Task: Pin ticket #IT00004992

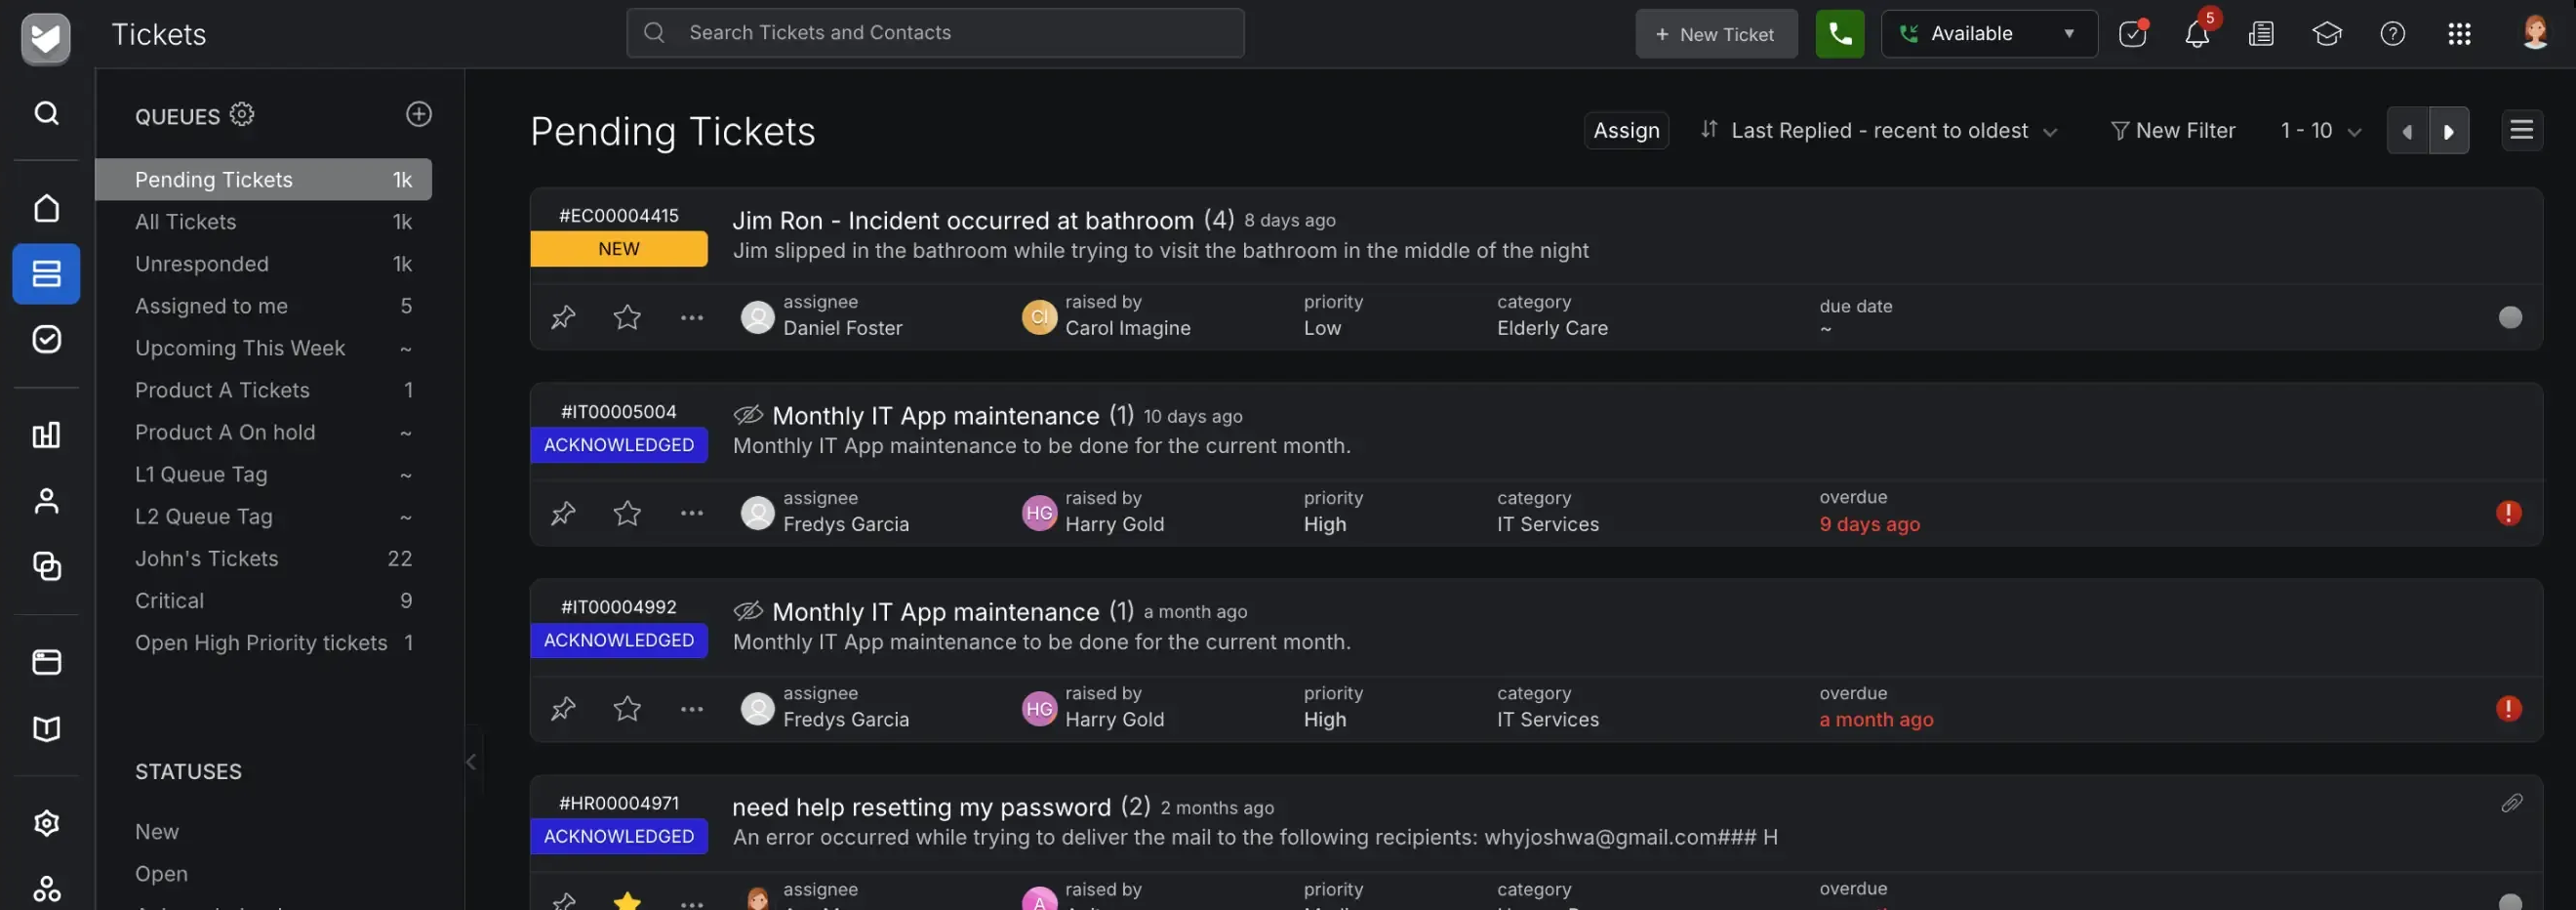Action: coord(563,709)
